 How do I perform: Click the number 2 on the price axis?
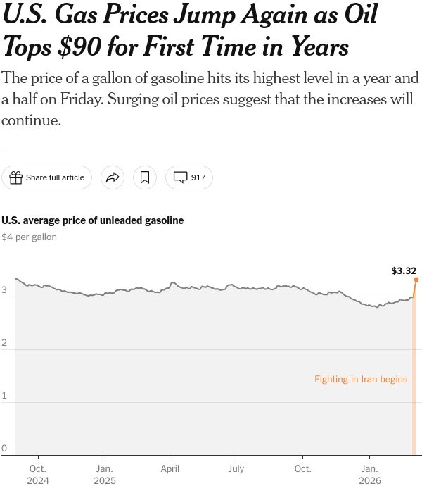click(x=4, y=343)
